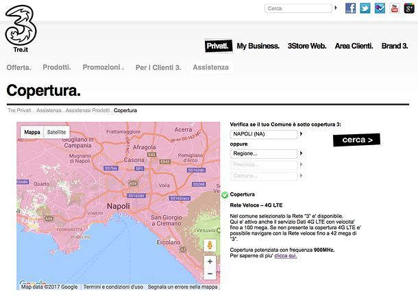418x297 pixels.
Task: Click the Pomigliano d'Arco label
Action: coord(190,158)
